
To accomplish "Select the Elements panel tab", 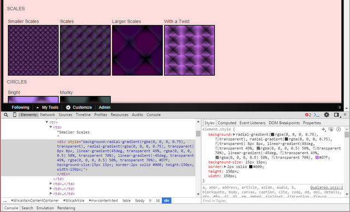I will click(x=28, y=115).
